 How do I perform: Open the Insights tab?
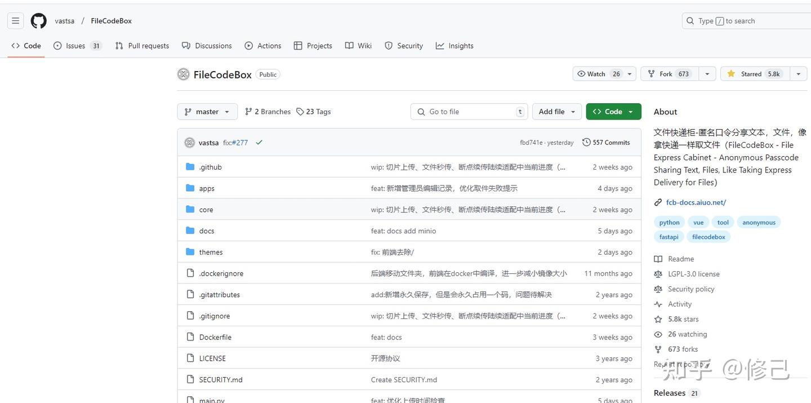point(454,46)
